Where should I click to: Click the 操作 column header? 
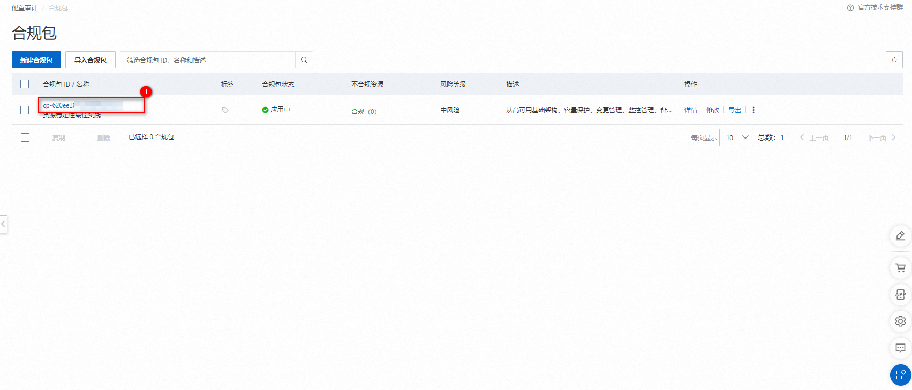pyautogui.click(x=691, y=84)
